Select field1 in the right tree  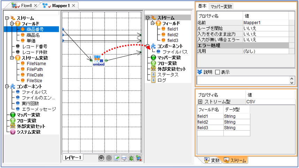(x=172, y=29)
